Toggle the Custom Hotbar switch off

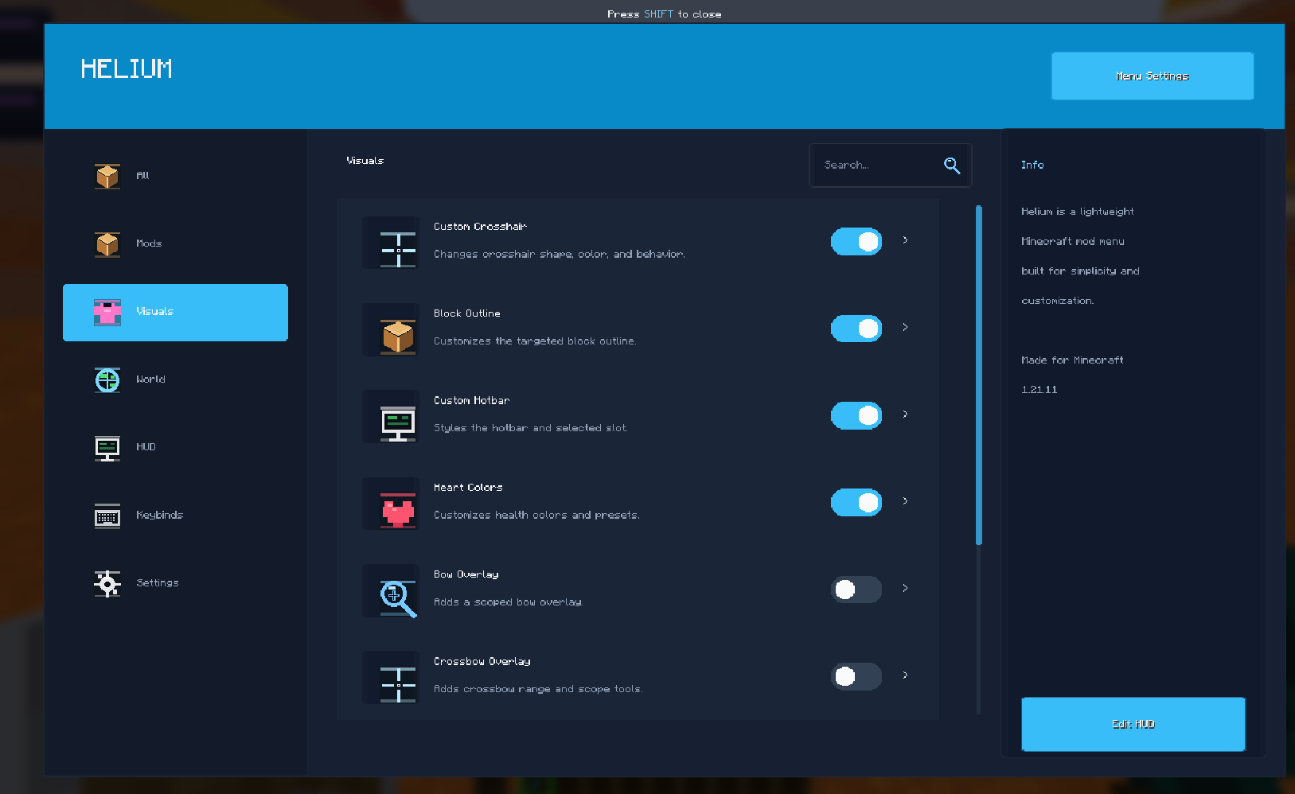[856, 415]
